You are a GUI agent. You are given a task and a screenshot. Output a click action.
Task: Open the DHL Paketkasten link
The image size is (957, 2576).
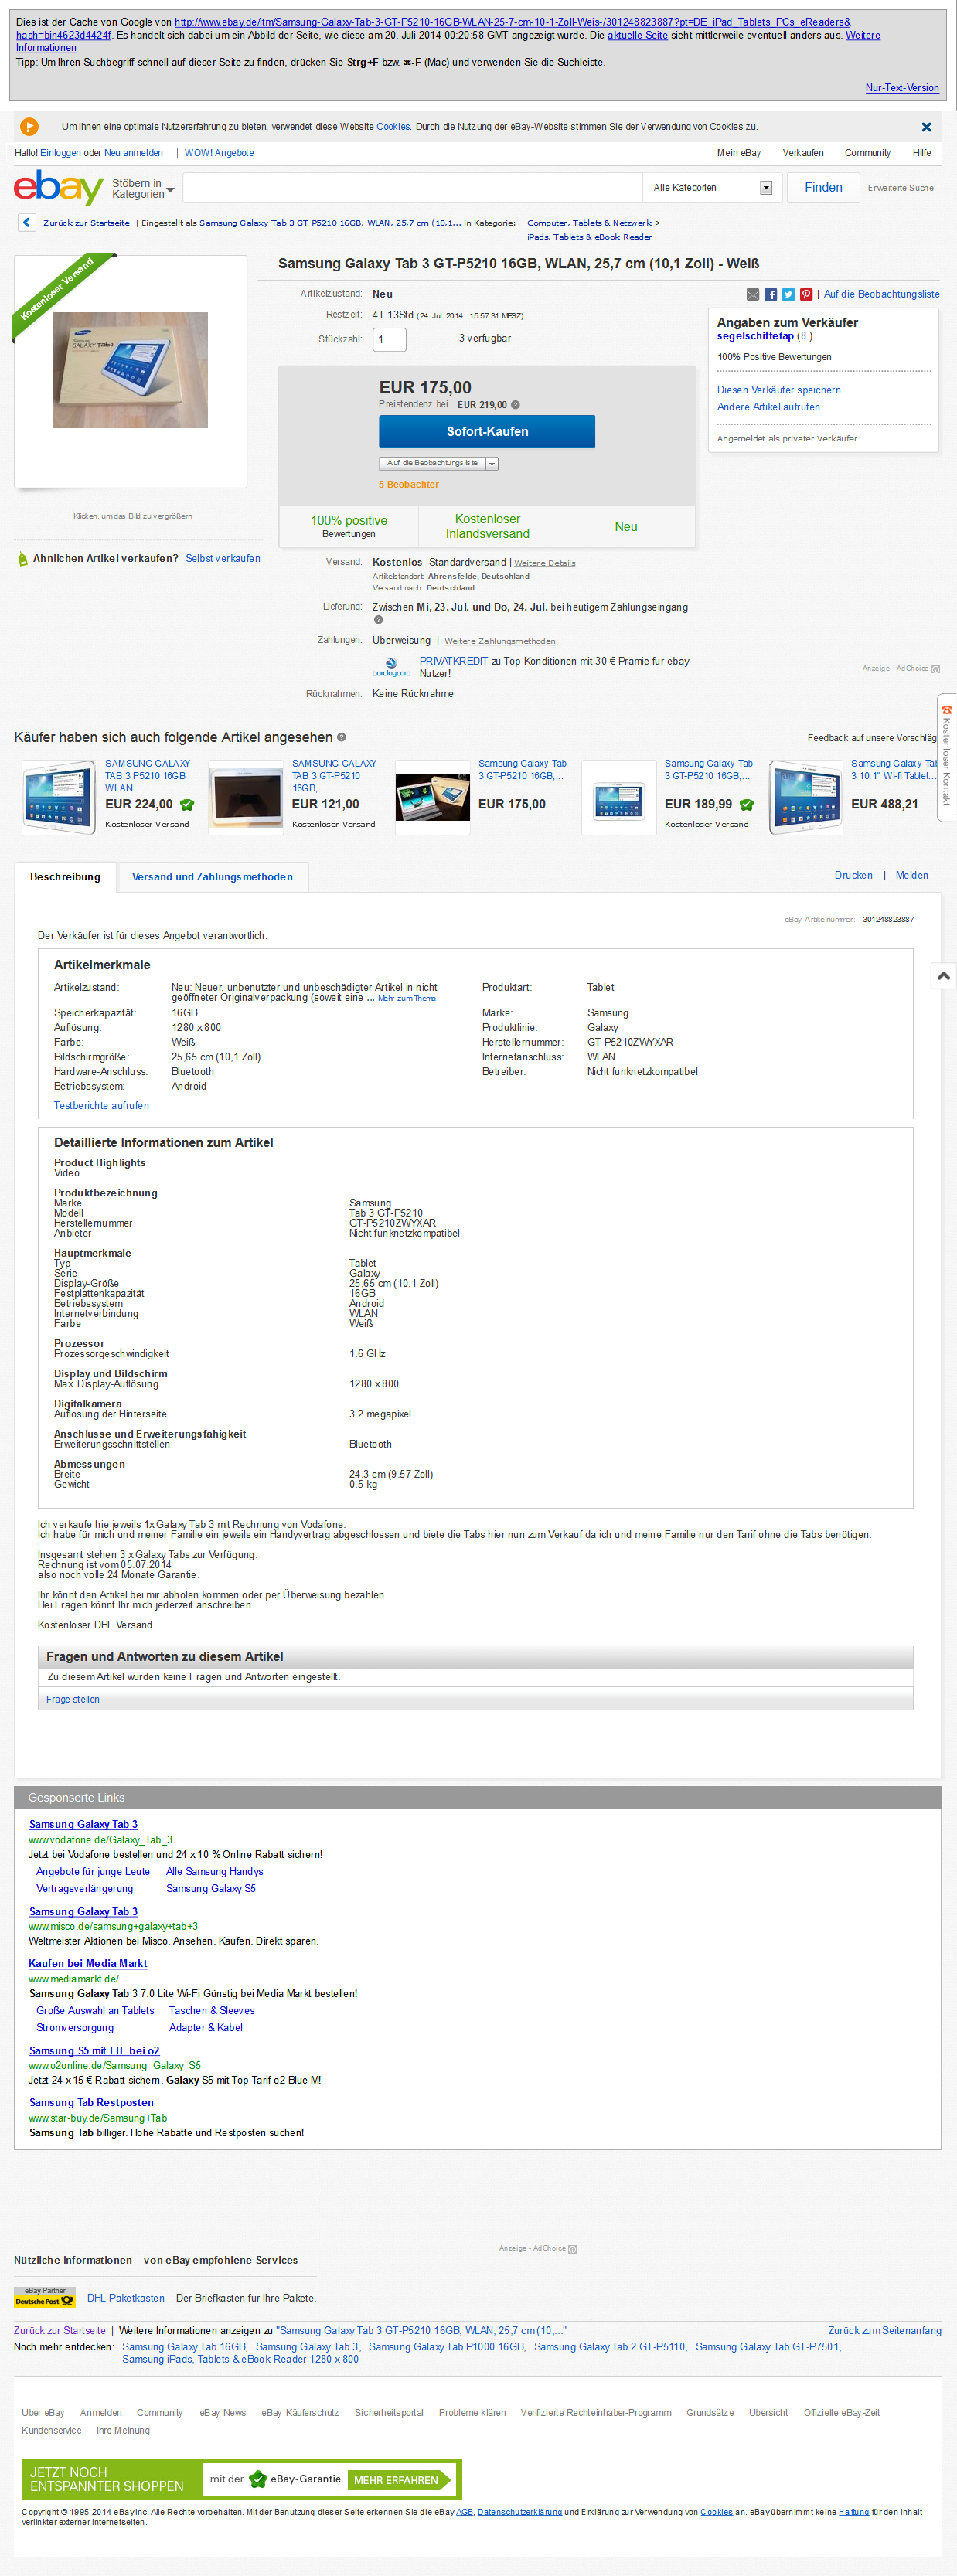[x=126, y=2298]
